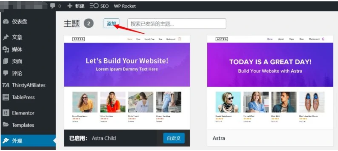
Task: Click the Elementor logo icon
Action: 6,113
